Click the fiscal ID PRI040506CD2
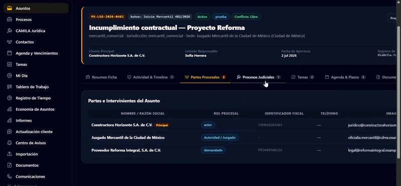Image resolution: width=401 pixels, height=186 pixels. coord(270,150)
